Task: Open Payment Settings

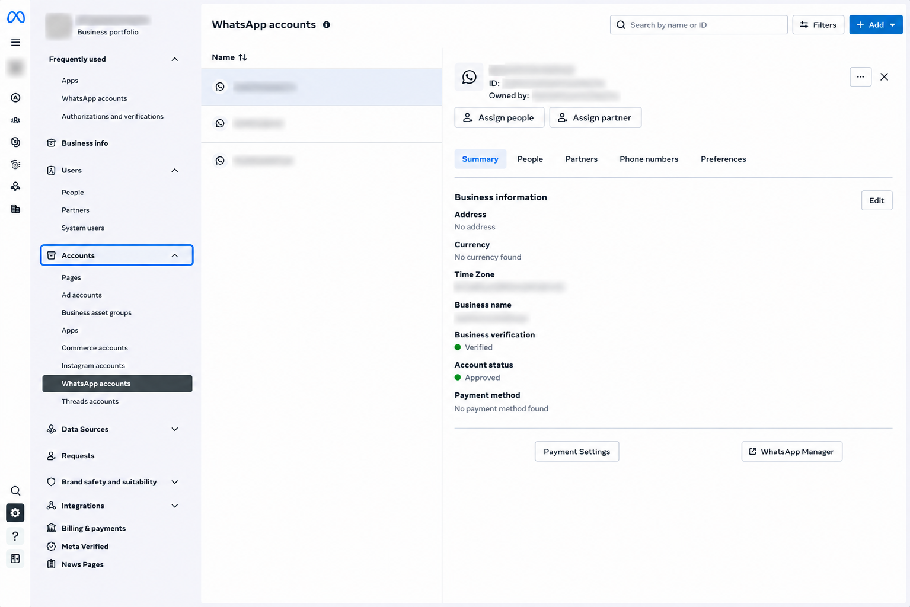Action: [577, 452]
